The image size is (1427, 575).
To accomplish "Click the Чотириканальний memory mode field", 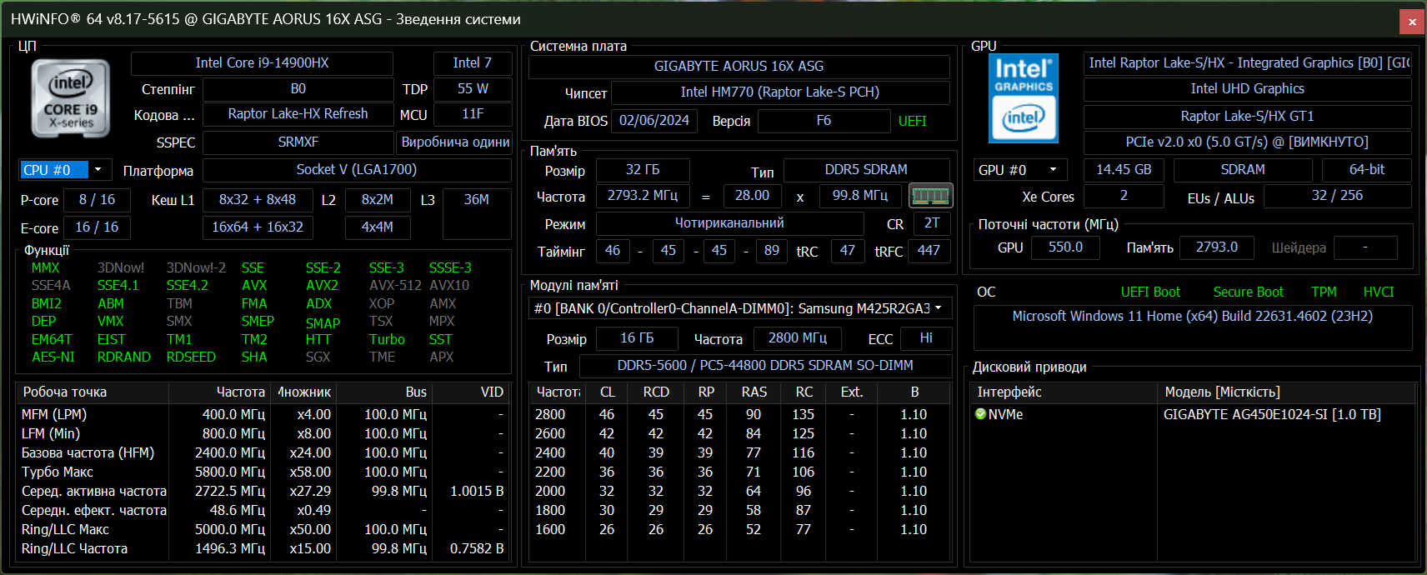I will coord(729,223).
